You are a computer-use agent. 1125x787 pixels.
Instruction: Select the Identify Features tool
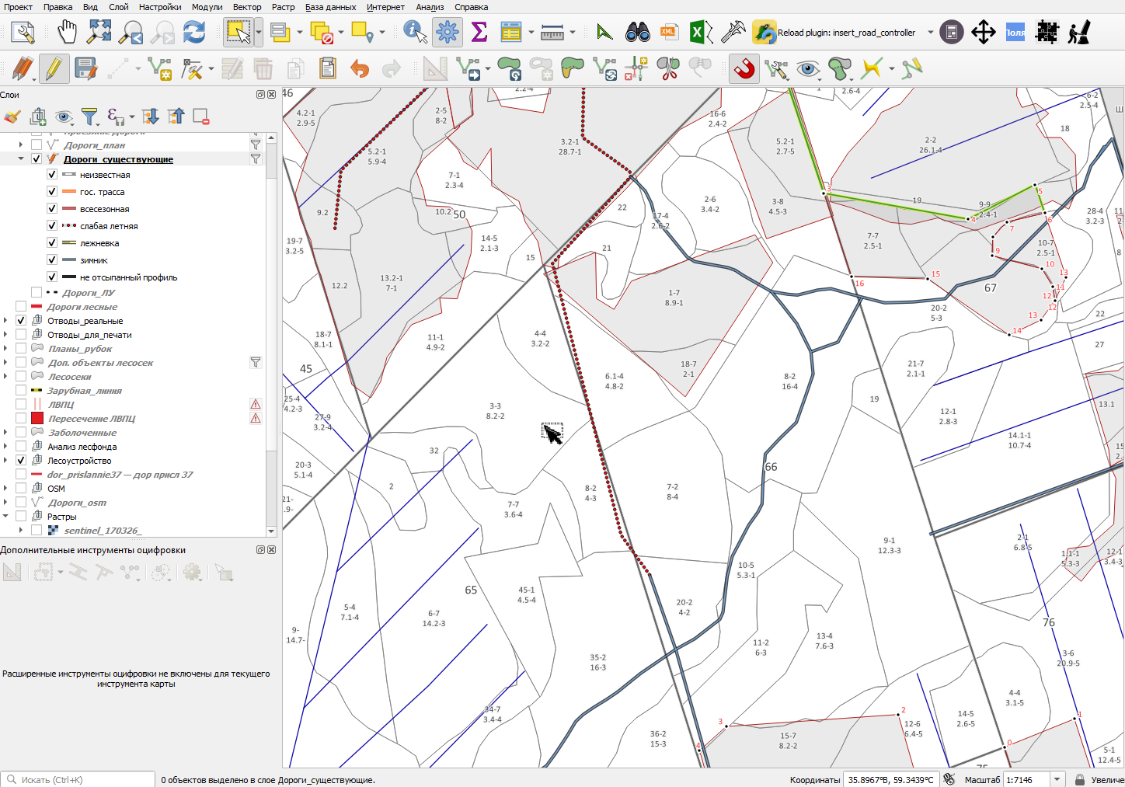coord(416,33)
